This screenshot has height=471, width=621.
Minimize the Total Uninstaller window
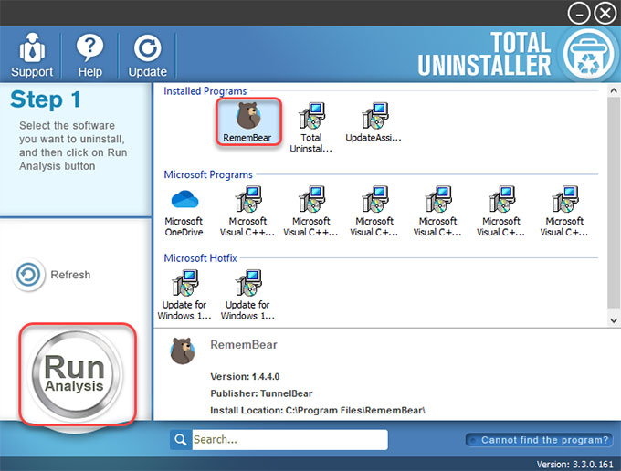(579, 14)
